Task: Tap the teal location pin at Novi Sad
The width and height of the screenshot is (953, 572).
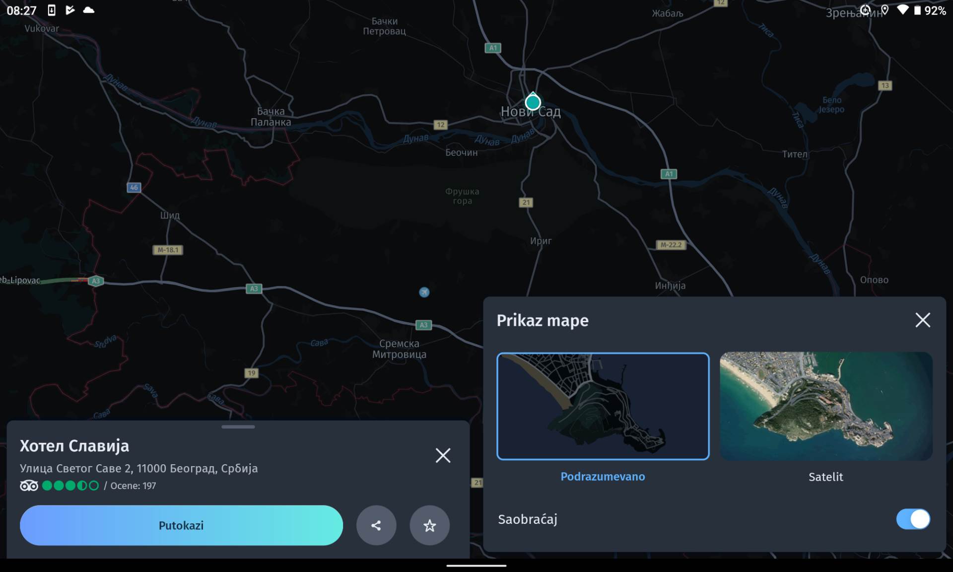Action: (x=533, y=102)
